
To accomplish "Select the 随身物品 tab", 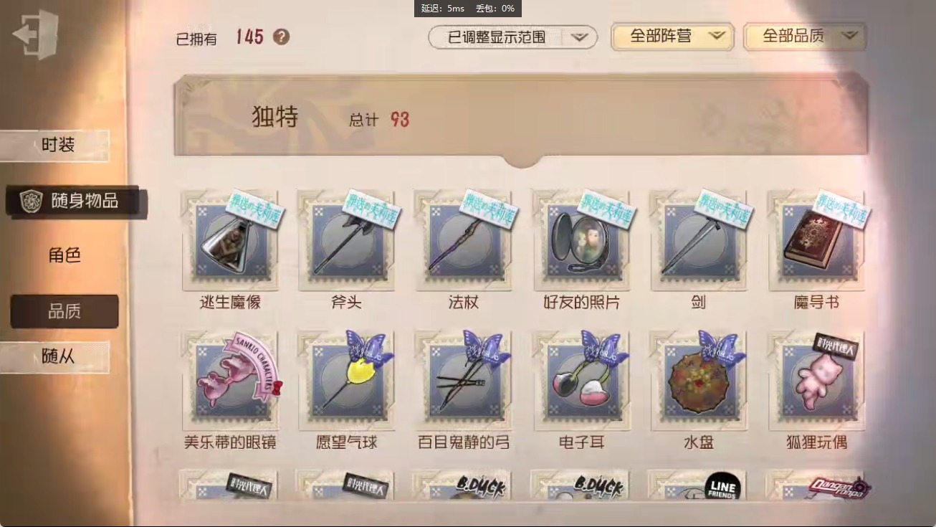I will coord(76,201).
